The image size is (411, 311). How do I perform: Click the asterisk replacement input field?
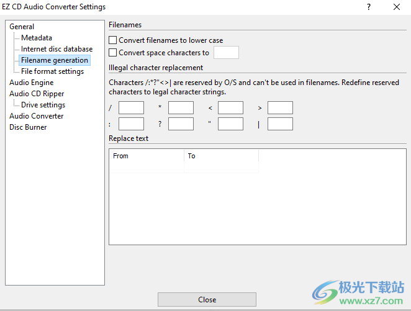click(x=181, y=107)
